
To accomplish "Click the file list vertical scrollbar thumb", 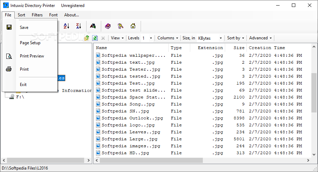I will (x=314, y=93).
